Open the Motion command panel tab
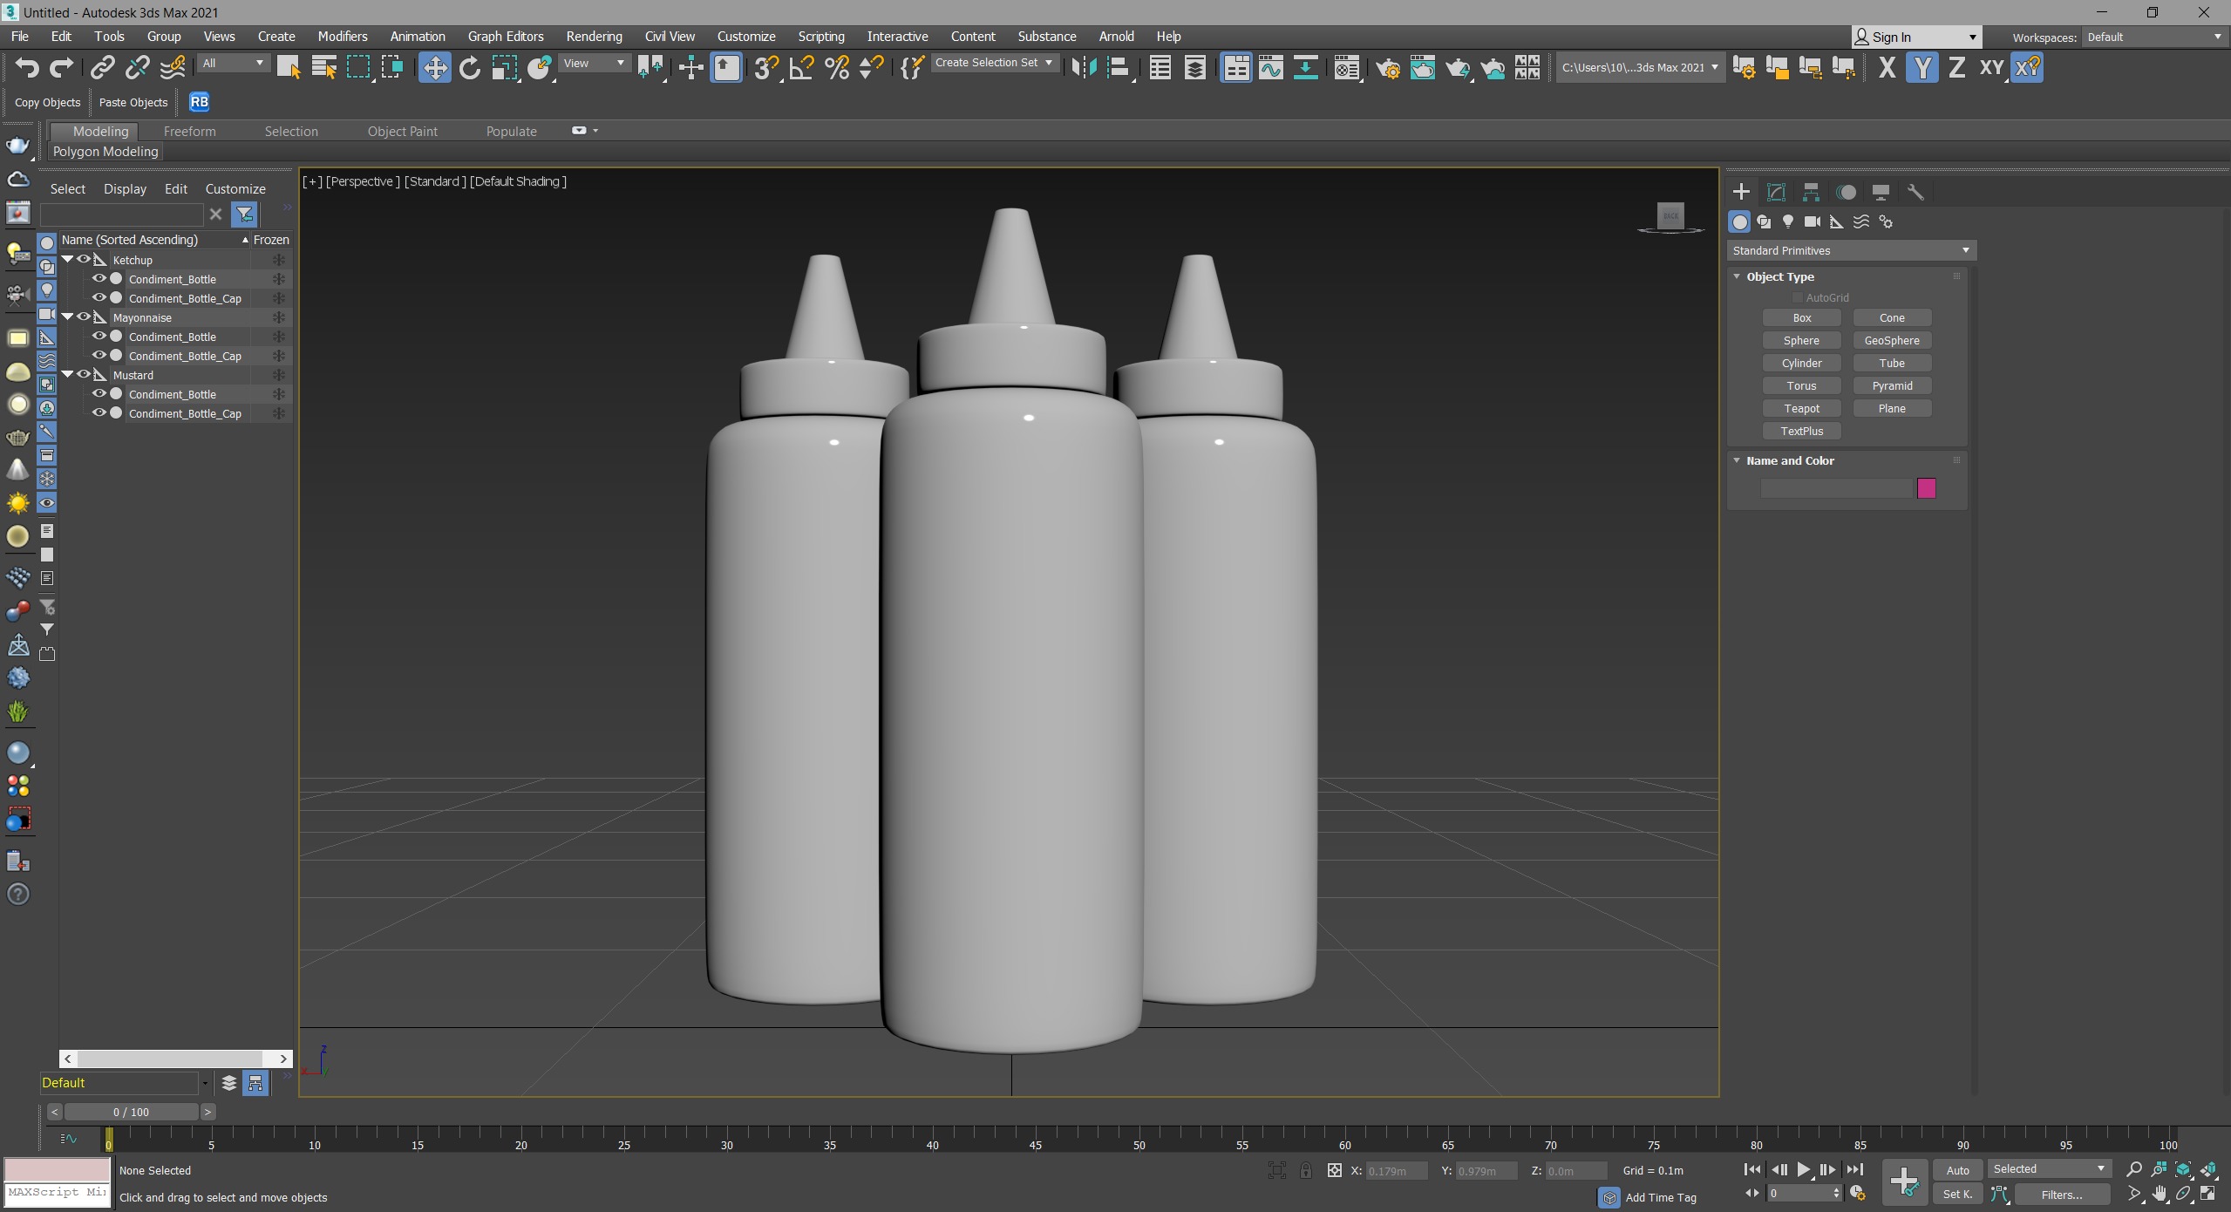The width and height of the screenshot is (2231, 1212). [1846, 192]
